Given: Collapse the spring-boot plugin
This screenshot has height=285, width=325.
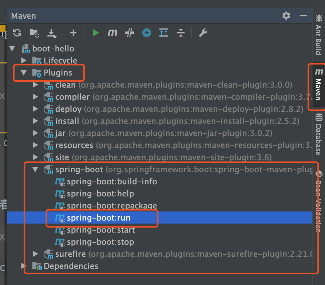Looking at the screenshot, I should point(35,169).
